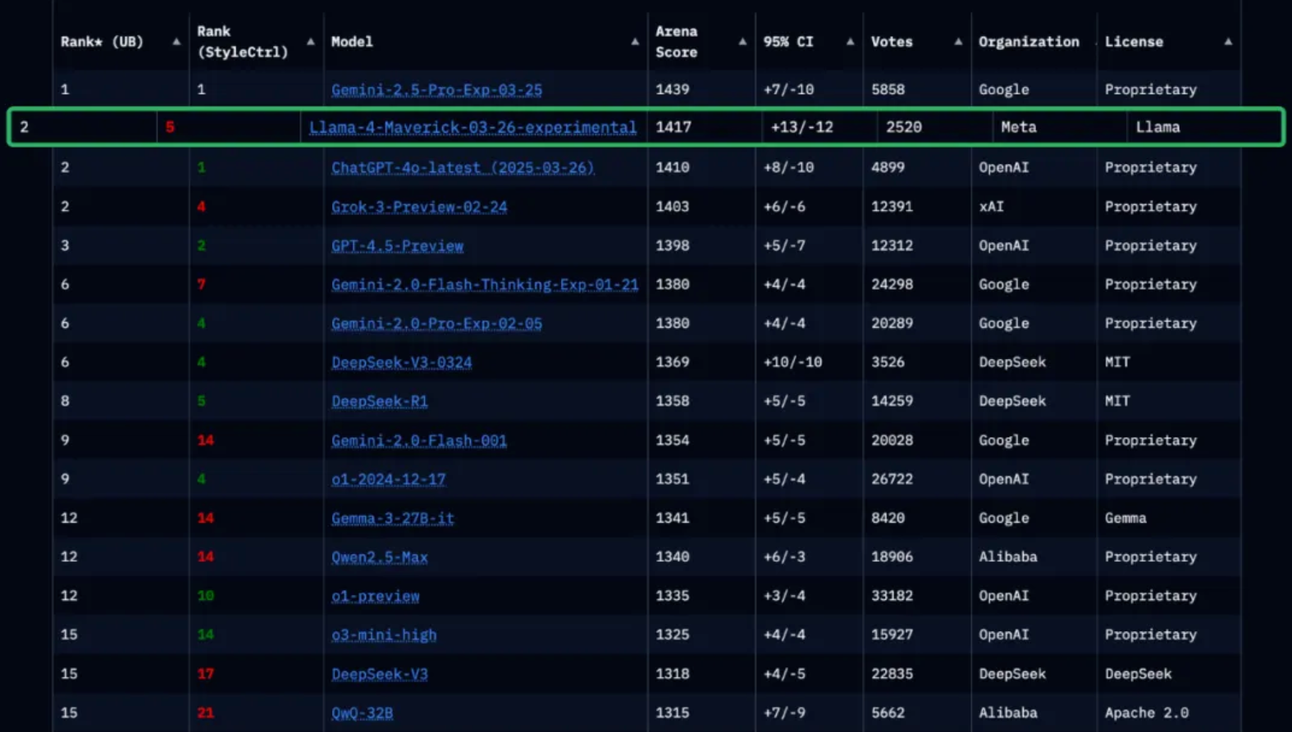Open Gemma-3-27B-it model link
1292x732 pixels.
[393, 518]
